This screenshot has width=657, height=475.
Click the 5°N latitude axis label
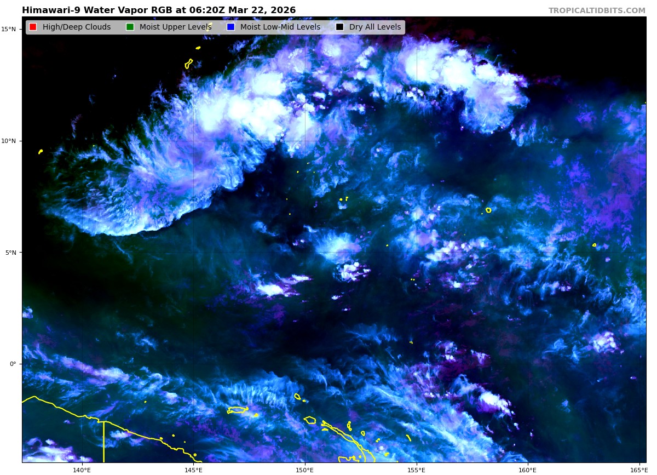11,253
